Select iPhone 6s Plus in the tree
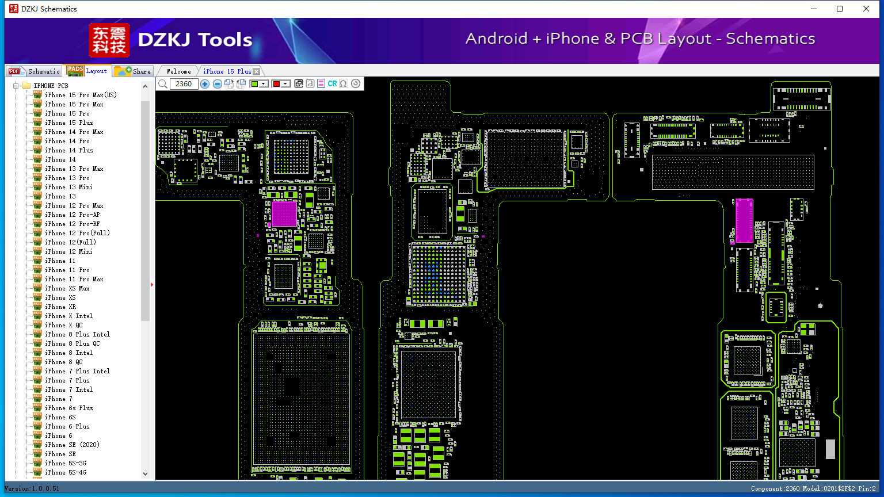This screenshot has height=497, width=884. click(69, 408)
